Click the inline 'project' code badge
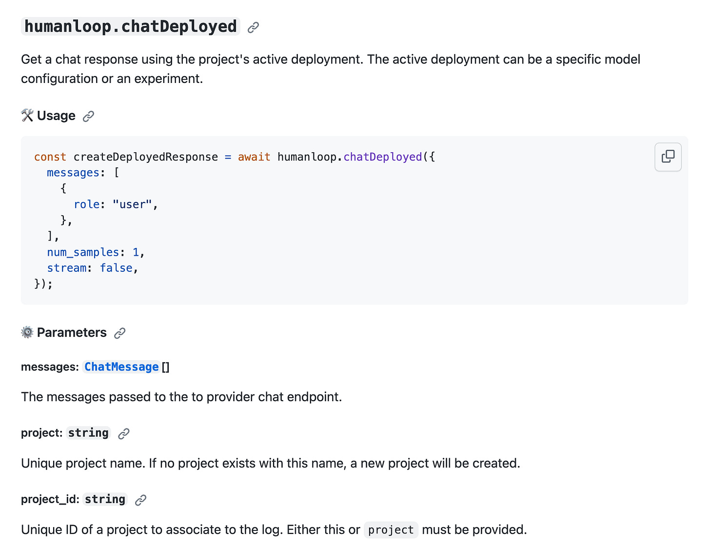The height and width of the screenshot is (549, 710). point(391,530)
